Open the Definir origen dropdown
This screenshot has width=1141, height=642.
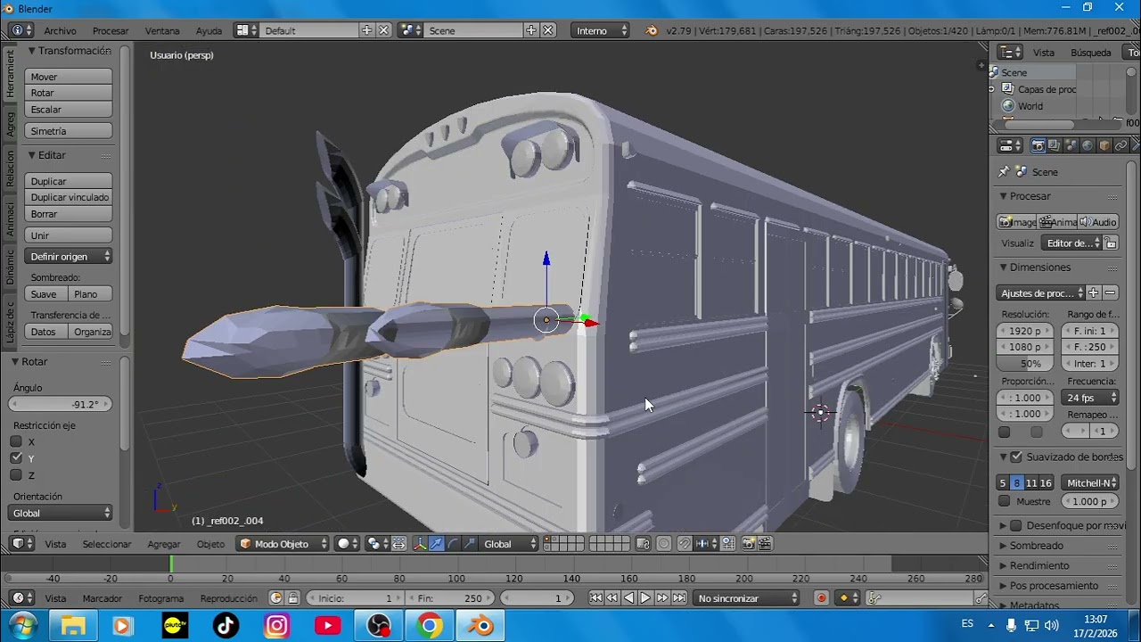click(69, 257)
